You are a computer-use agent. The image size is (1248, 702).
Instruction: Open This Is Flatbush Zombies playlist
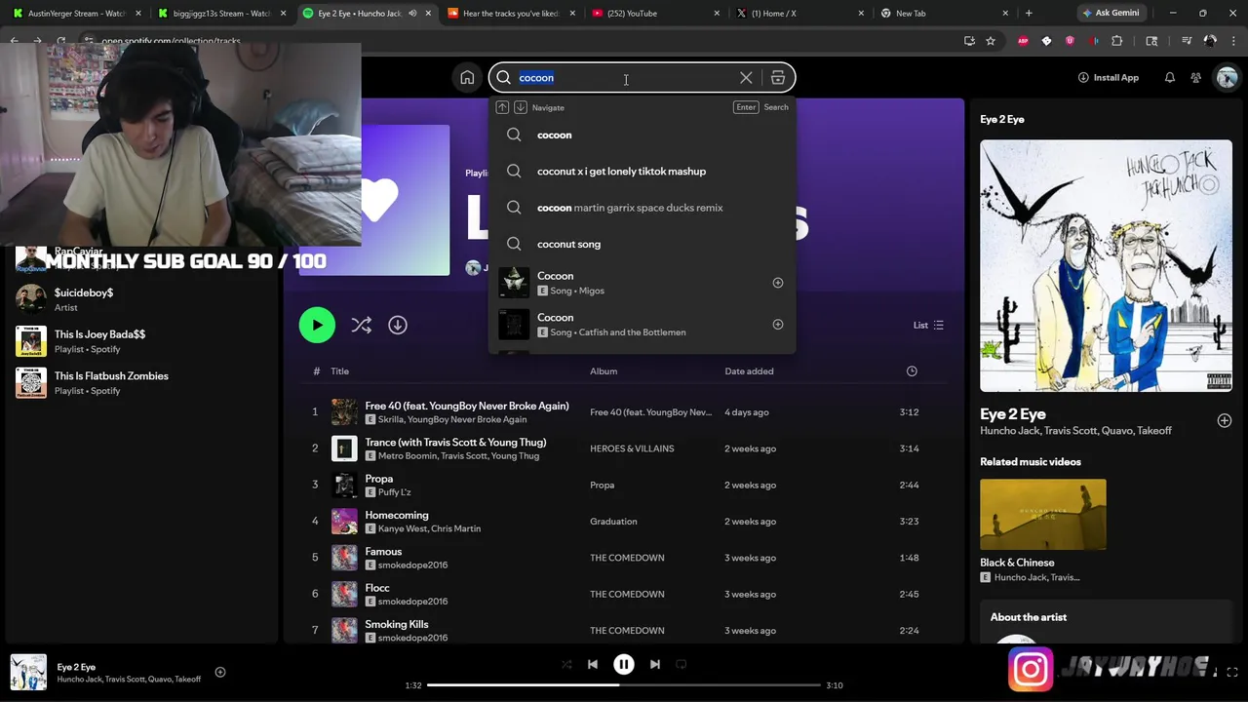click(x=141, y=383)
